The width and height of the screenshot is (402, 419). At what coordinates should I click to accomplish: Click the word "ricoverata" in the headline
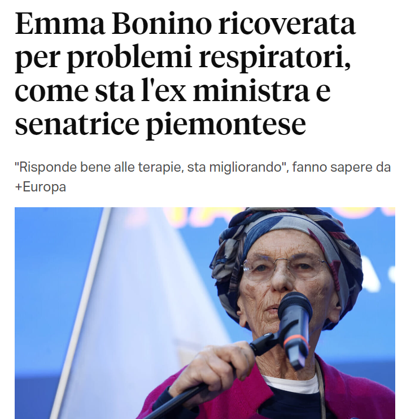point(287,24)
